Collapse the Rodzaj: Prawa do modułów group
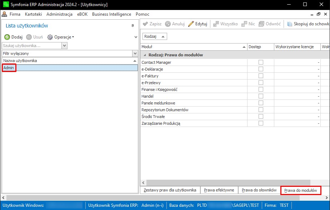 [145, 55]
